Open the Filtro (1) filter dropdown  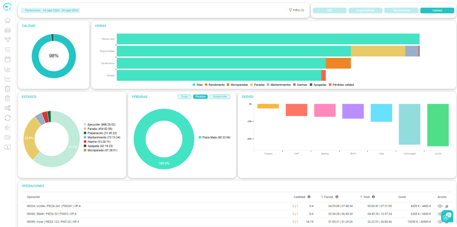[x=296, y=10]
